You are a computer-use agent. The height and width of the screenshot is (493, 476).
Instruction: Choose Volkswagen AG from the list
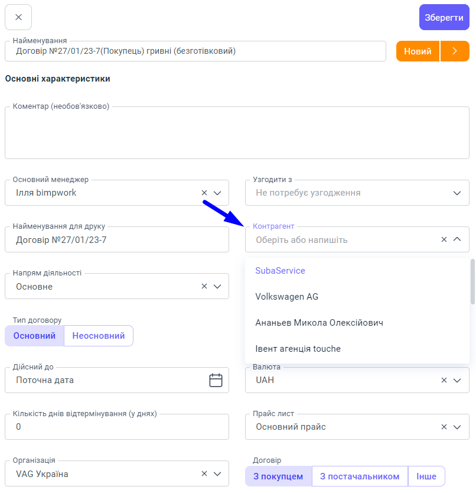tap(287, 297)
